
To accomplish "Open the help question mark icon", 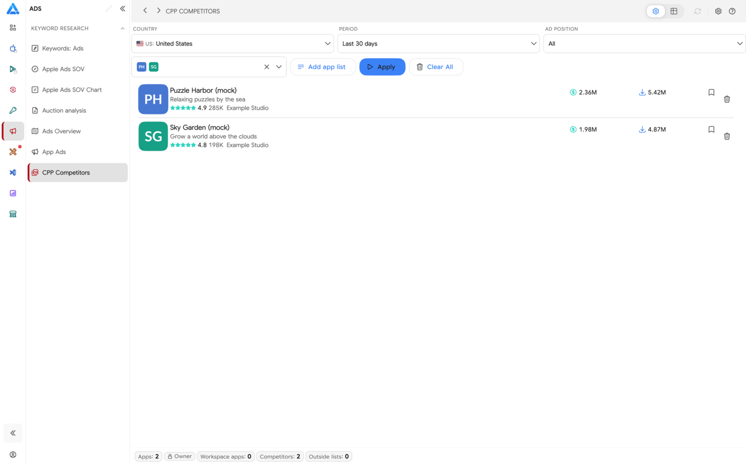I will tap(732, 11).
